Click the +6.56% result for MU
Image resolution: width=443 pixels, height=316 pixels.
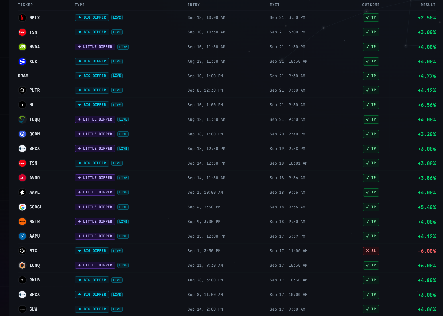[427, 105]
